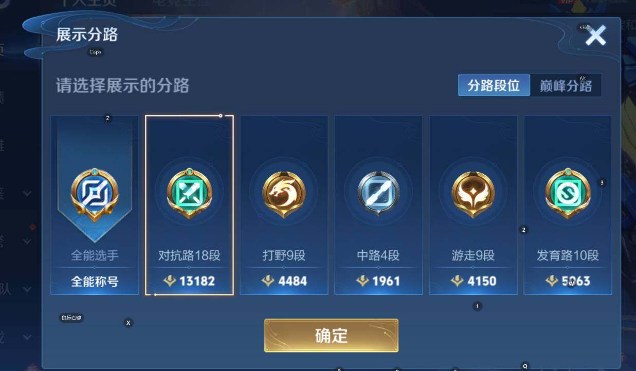This screenshot has width=636, height=371.
Task: Click score icon beside 13182
Action: click(x=170, y=281)
